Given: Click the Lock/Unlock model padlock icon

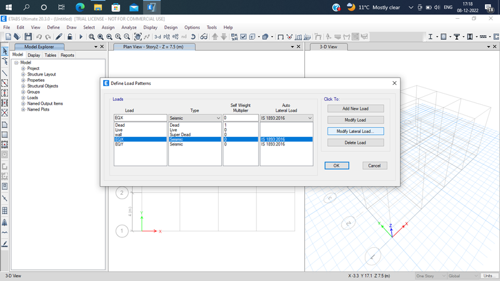Looking at the screenshot, I should coord(69,37).
